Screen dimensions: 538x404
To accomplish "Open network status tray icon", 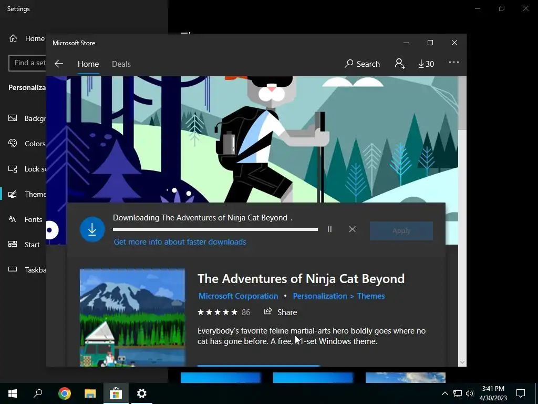I will (x=458, y=393).
